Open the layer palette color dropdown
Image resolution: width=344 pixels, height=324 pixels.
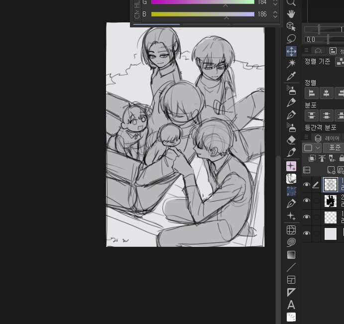tap(312, 148)
